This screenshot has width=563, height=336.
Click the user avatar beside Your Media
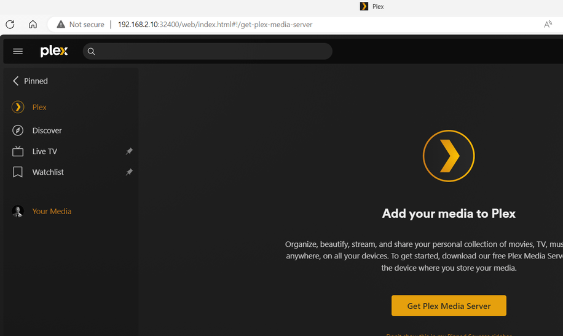(18, 211)
